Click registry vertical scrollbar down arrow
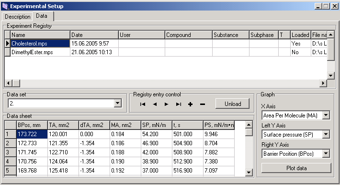 [331, 76]
